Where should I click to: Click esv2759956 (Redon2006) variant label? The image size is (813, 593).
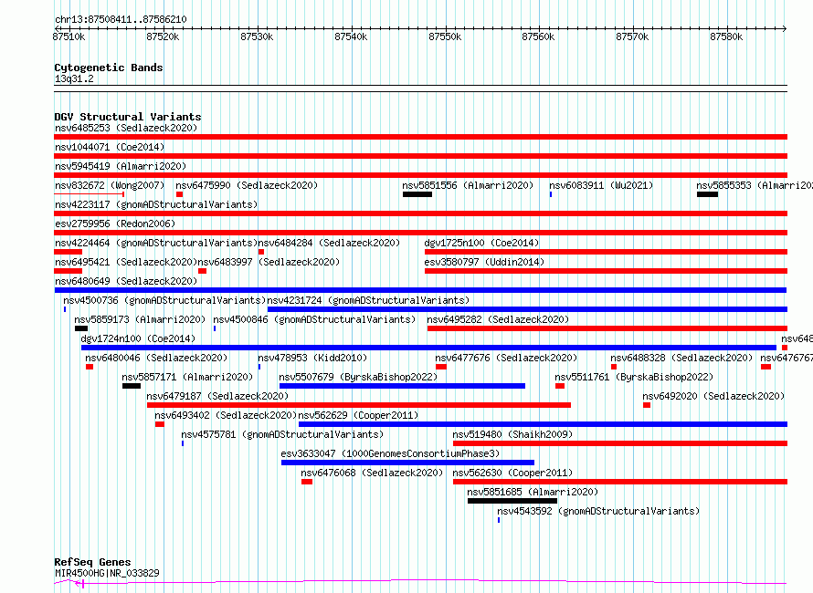pos(115,224)
